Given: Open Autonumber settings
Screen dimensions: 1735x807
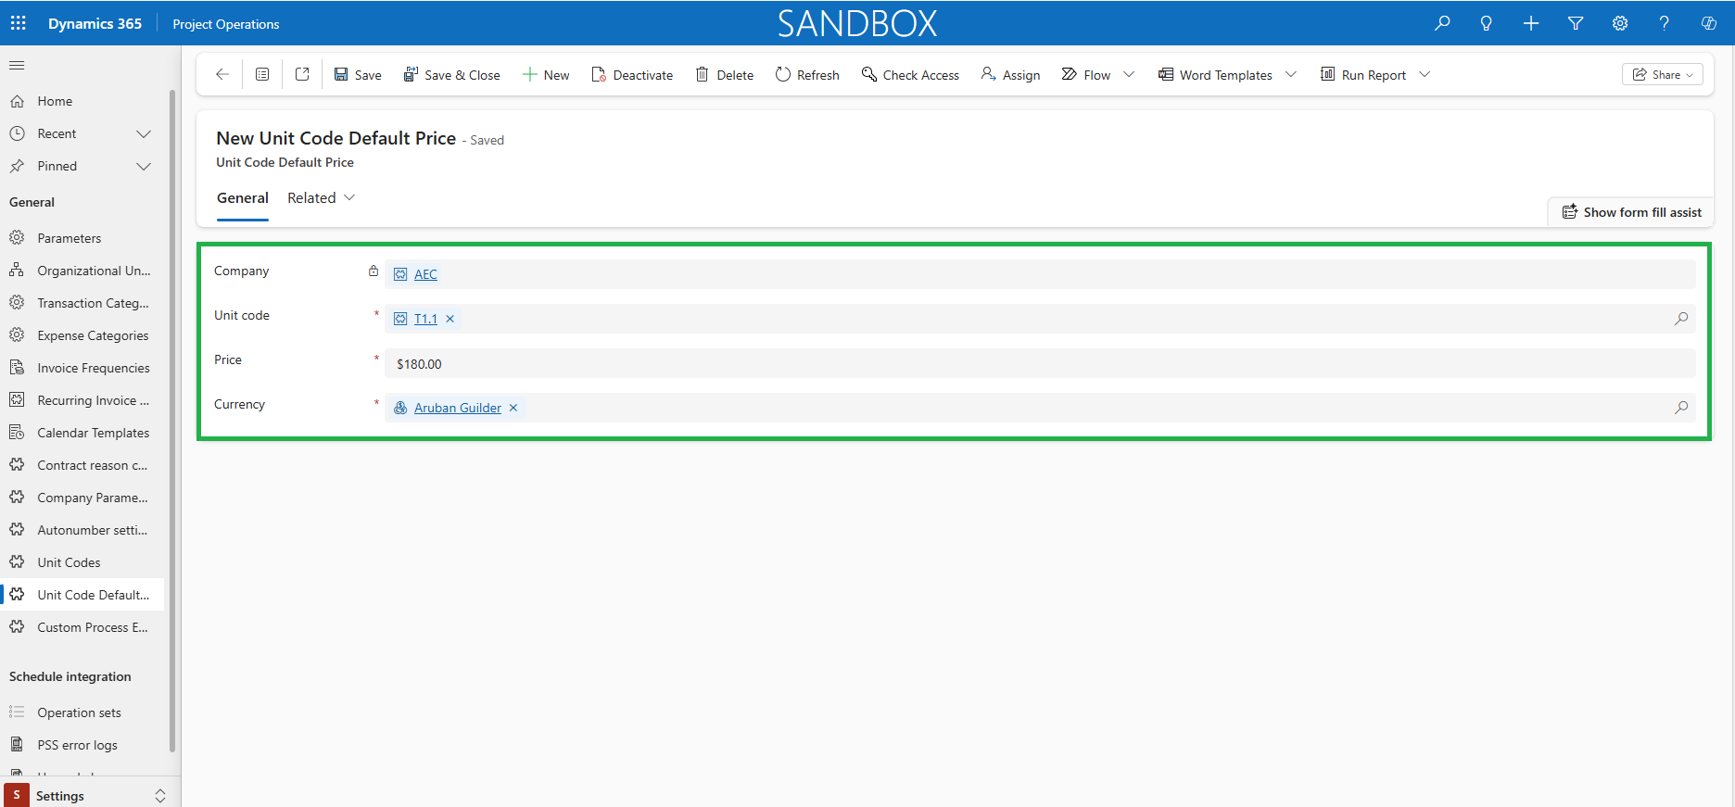Looking at the screenshot, I should pos(83,530).
